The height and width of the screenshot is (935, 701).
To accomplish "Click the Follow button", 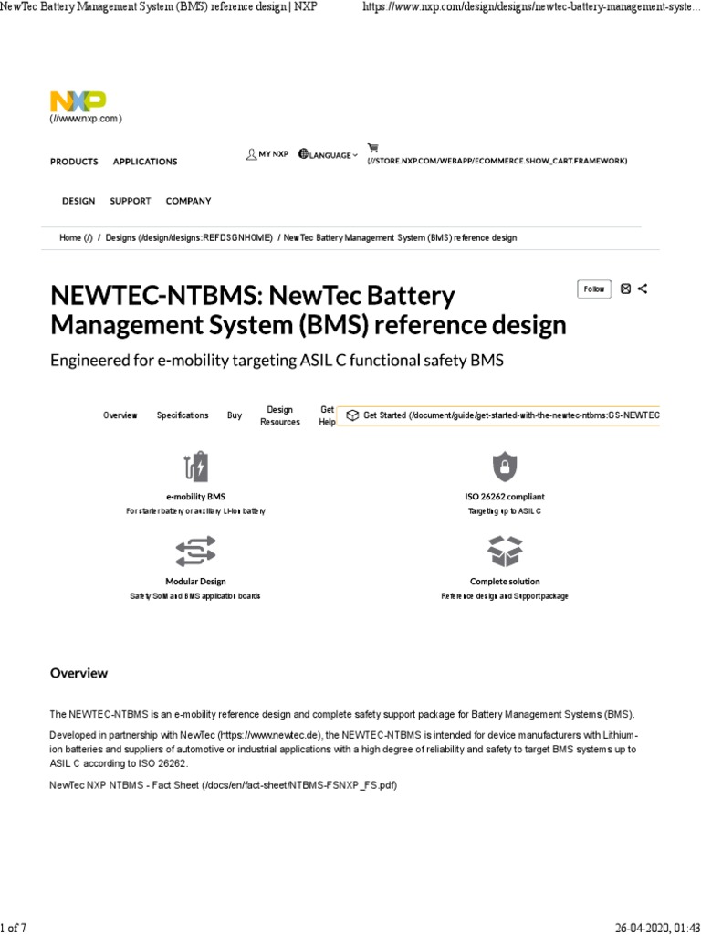I will click(594, 289).
